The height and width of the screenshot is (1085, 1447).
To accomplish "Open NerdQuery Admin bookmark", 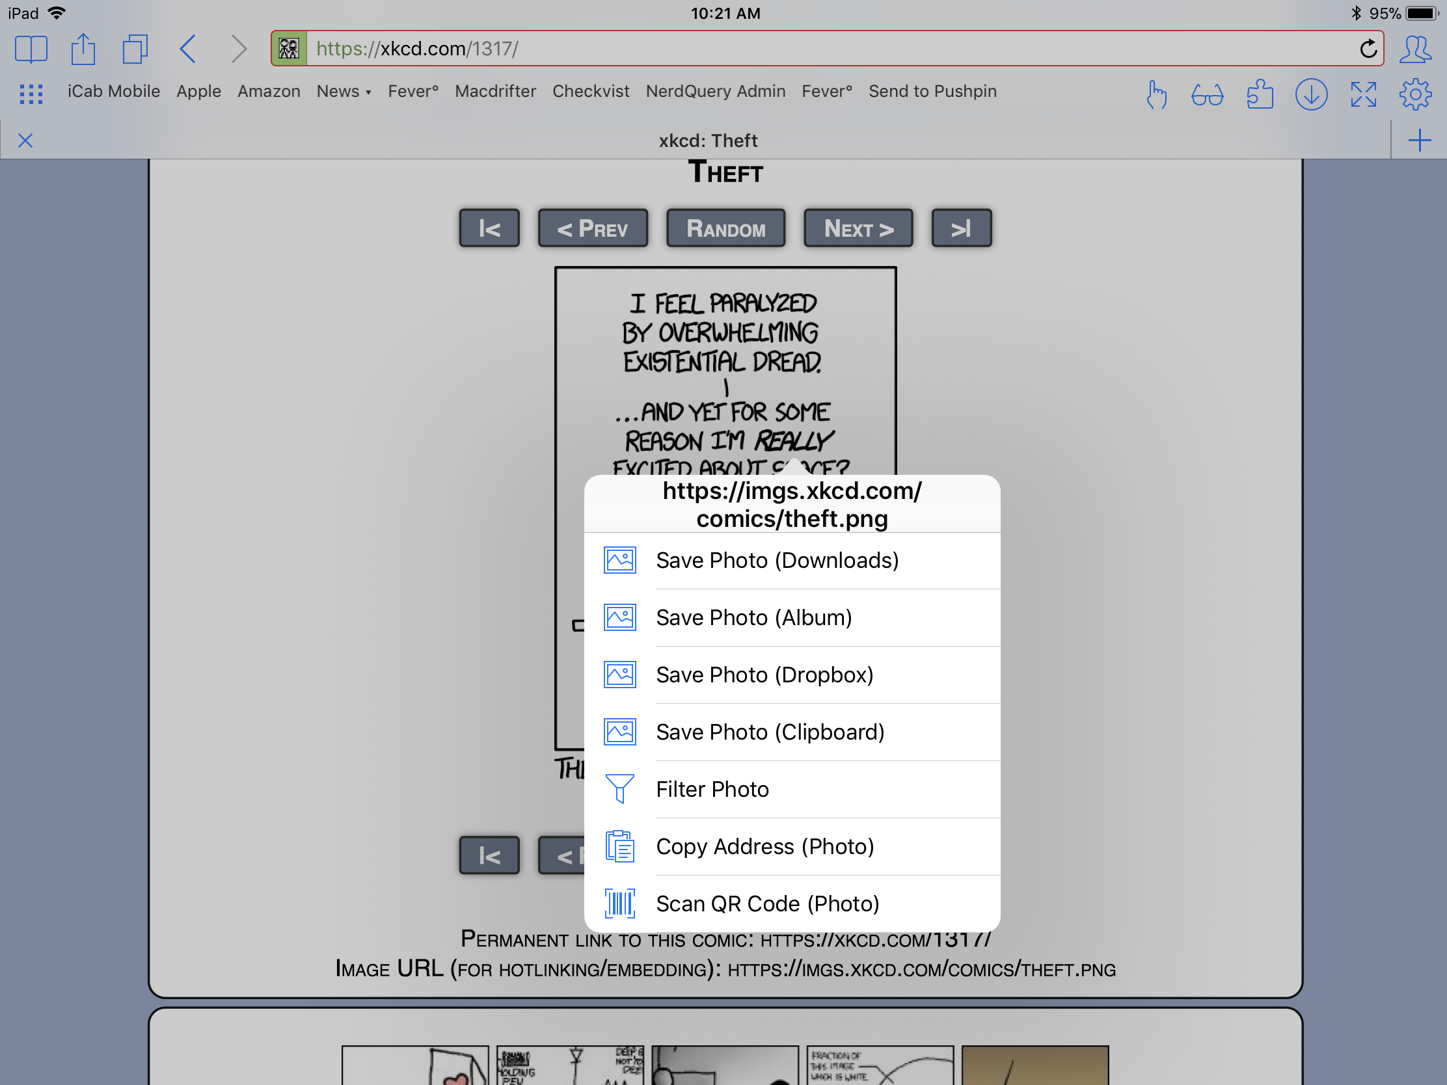I will [x=716, y=92].
